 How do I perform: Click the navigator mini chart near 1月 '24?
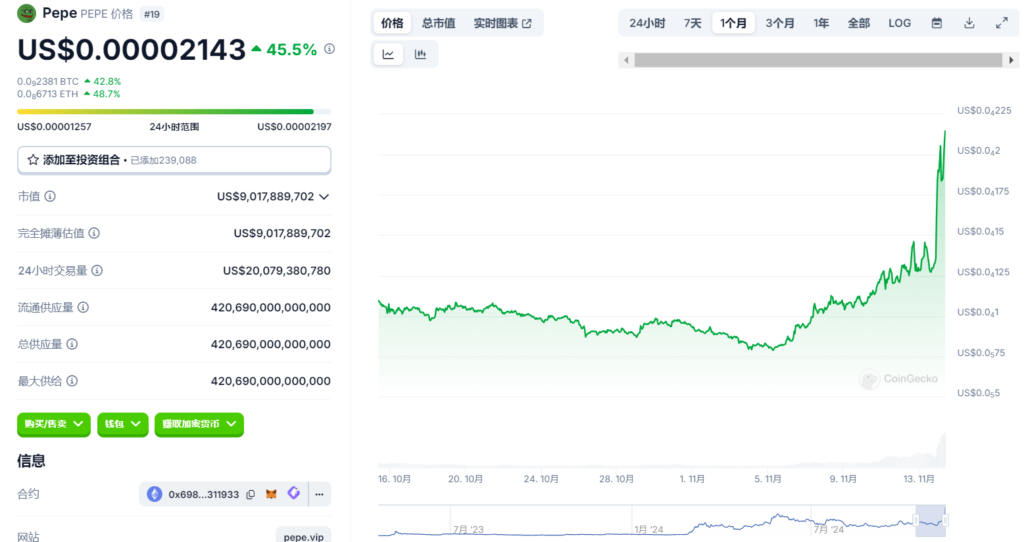[649, 529]
